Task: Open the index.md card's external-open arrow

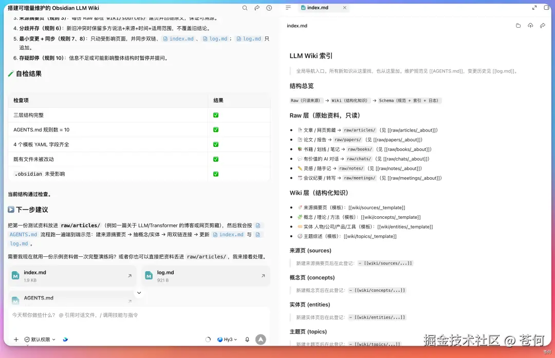Action: pyautogui.click(x=129, y=276)
